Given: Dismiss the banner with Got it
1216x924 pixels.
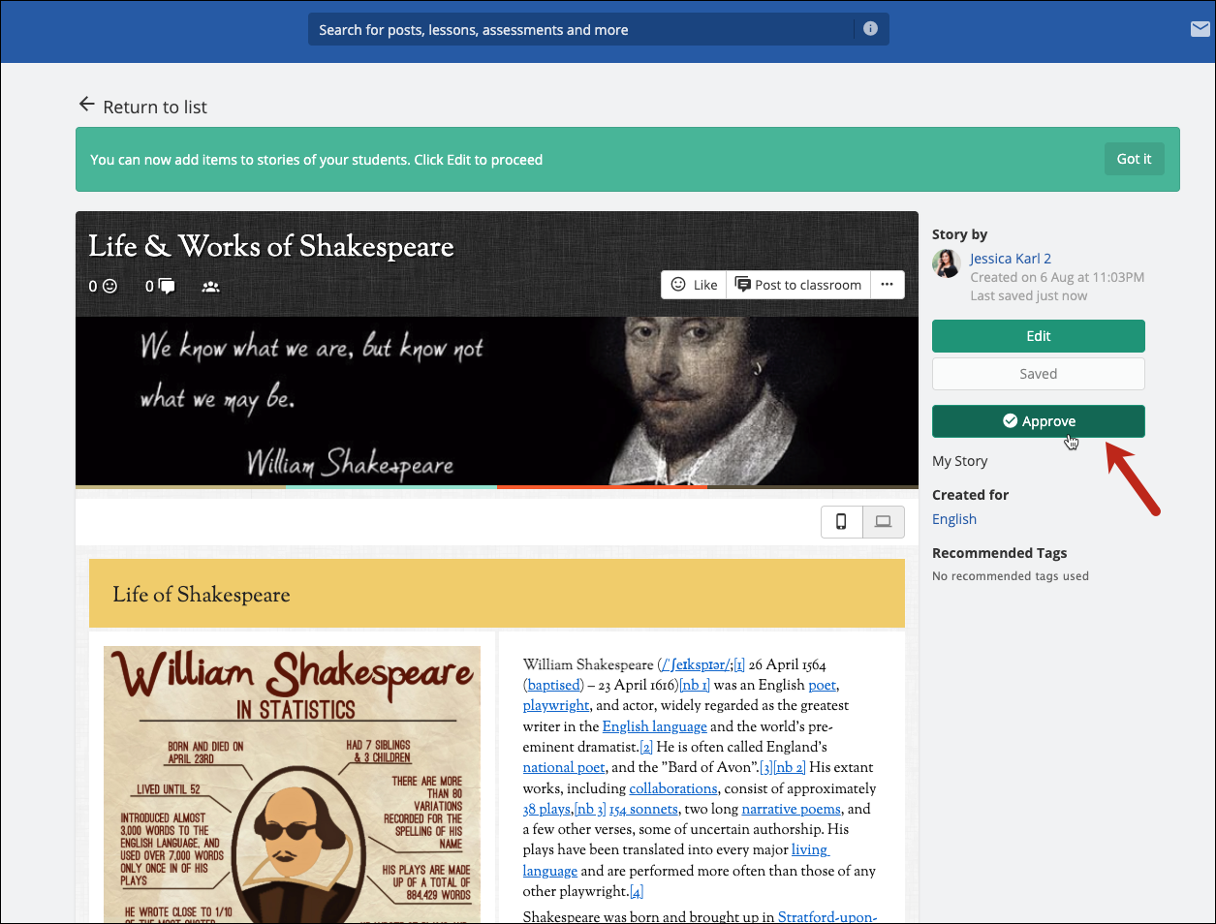Looking at the screenshot, I should [x=1134, y=159].
